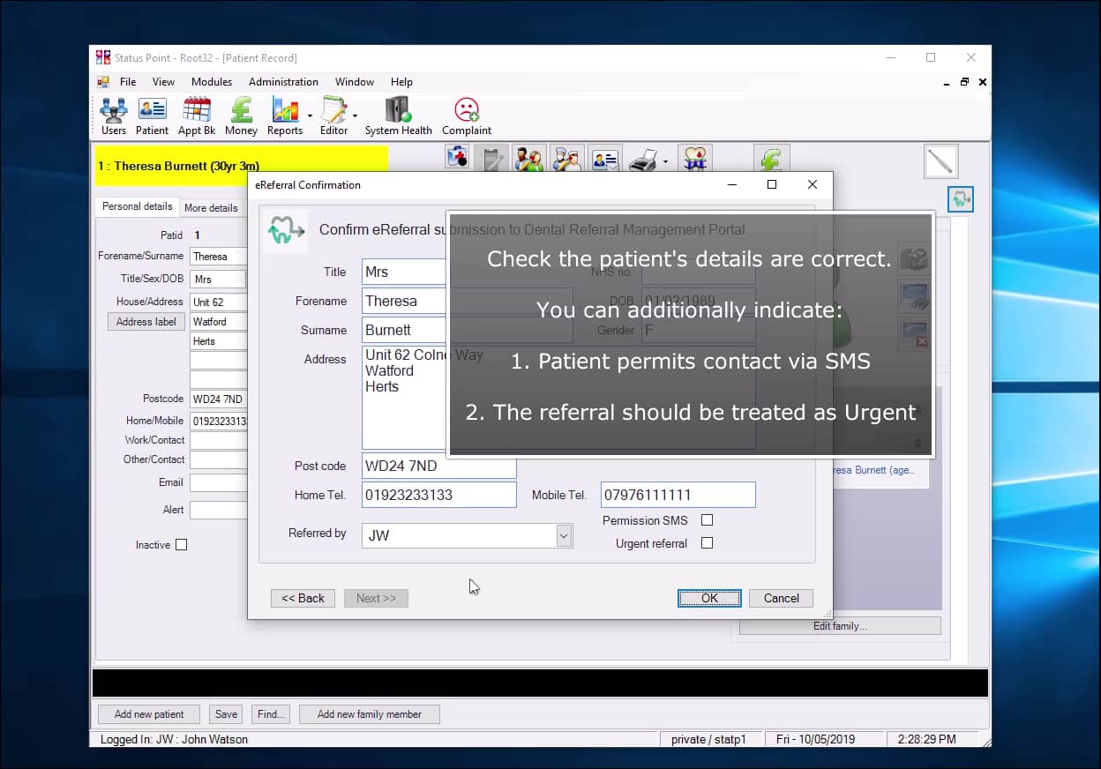Open the Users module in toolbar

coord(113,116)
